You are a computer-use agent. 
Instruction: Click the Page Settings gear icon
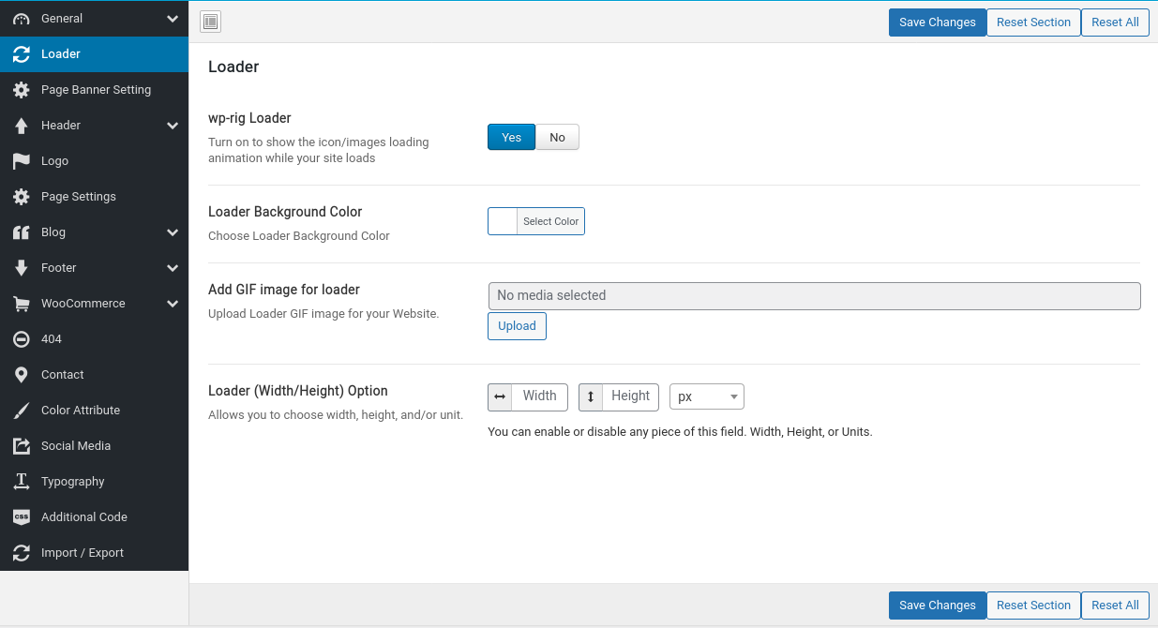(x=21, y=197)
